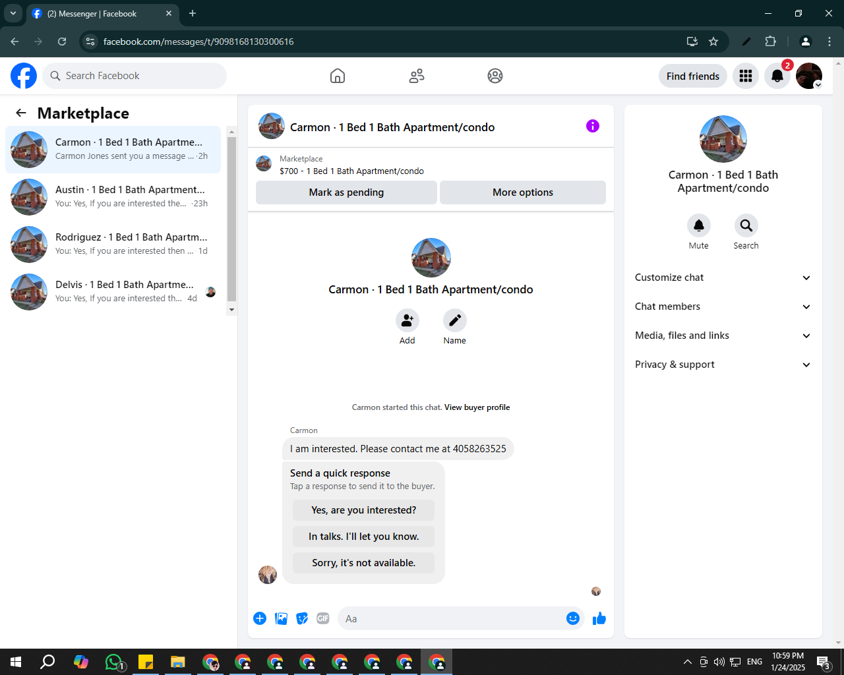Click Carmon's avatar beside the quick responses
This screenshot has height=675, width=844.
tap(268, 575)
